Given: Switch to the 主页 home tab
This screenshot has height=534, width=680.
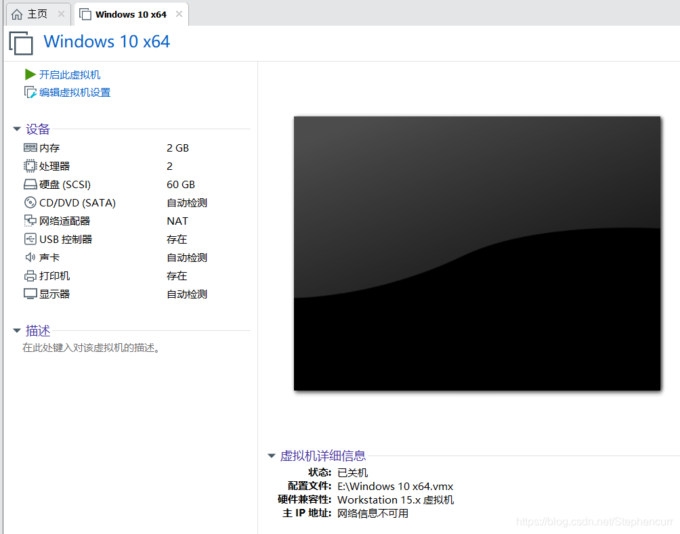Looking at the screenshot, I should pyautogui.click(x=38, y=14).
